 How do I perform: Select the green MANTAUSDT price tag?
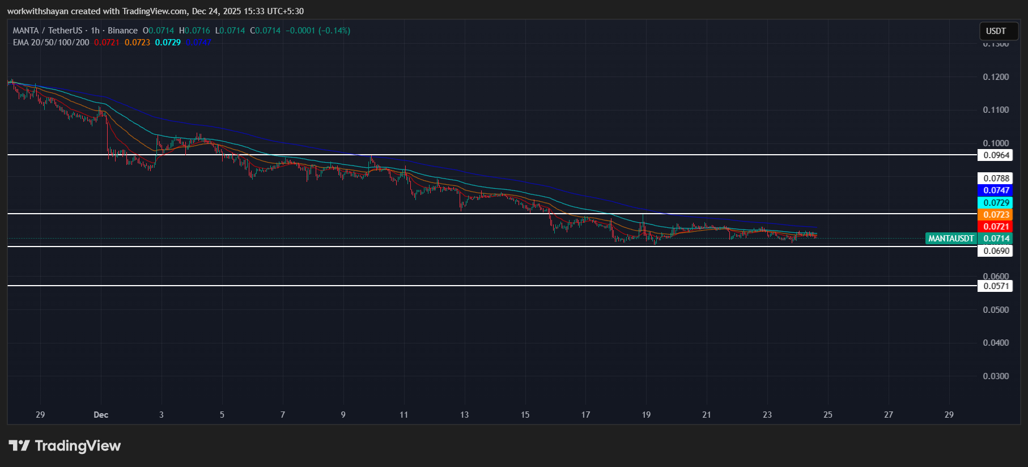click(x=951, y=239)
